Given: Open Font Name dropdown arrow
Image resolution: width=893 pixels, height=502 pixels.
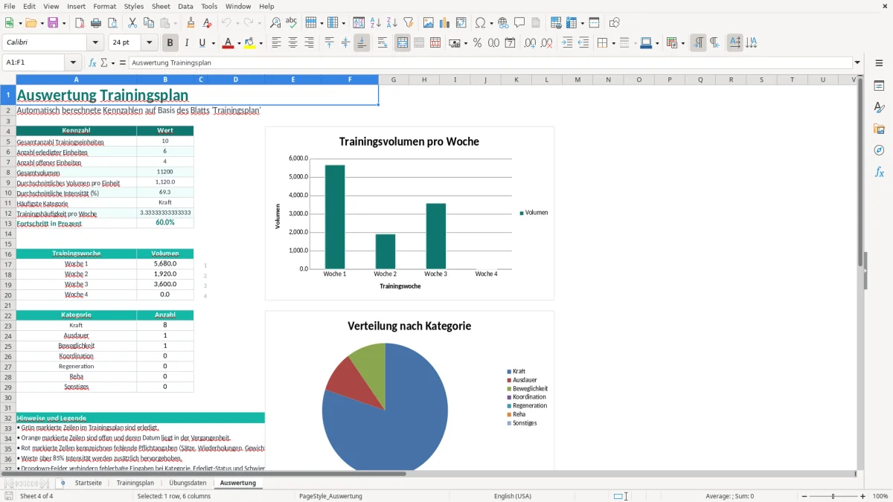Looking at the screenshot, I should pyautogui.click(x=95, y=43).
